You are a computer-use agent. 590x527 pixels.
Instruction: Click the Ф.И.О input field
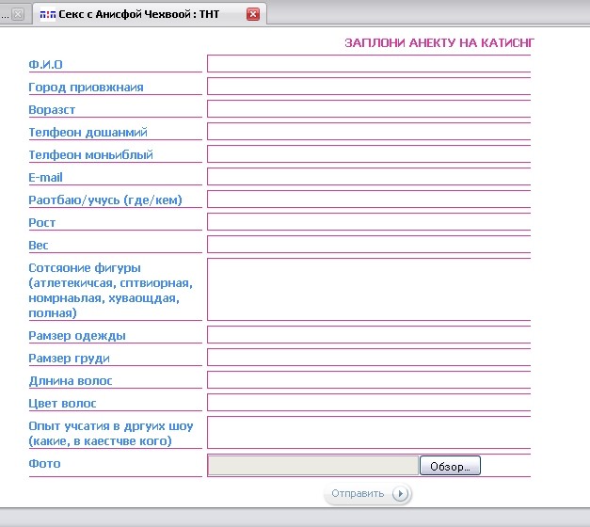[x=368, y=64]
